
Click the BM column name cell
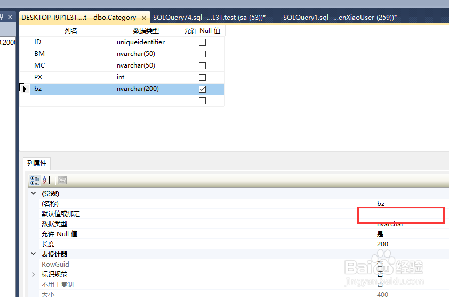(71, 54)
